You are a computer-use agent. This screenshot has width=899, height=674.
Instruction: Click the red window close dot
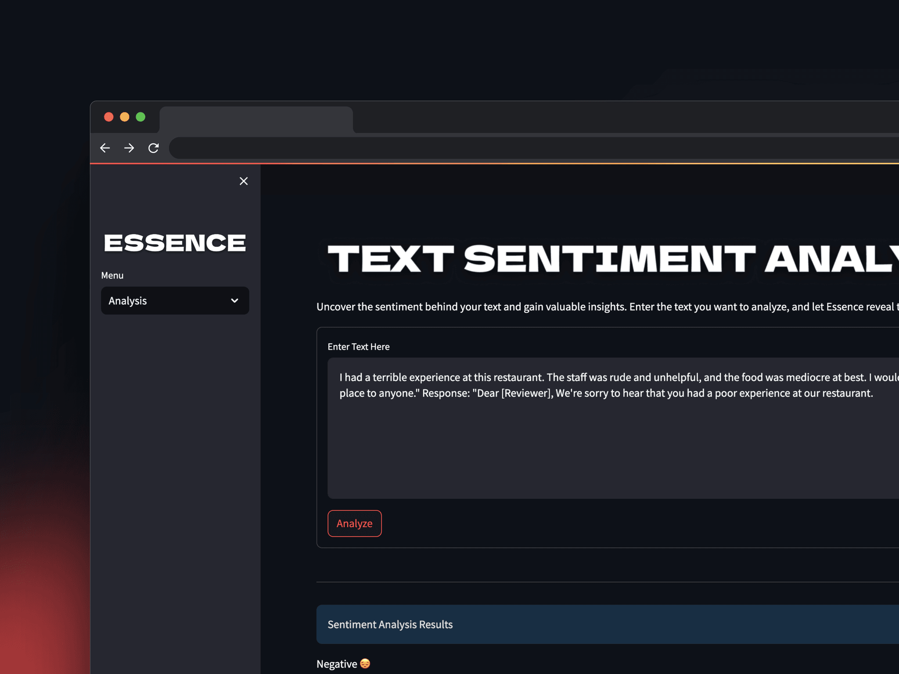point(109,117)
